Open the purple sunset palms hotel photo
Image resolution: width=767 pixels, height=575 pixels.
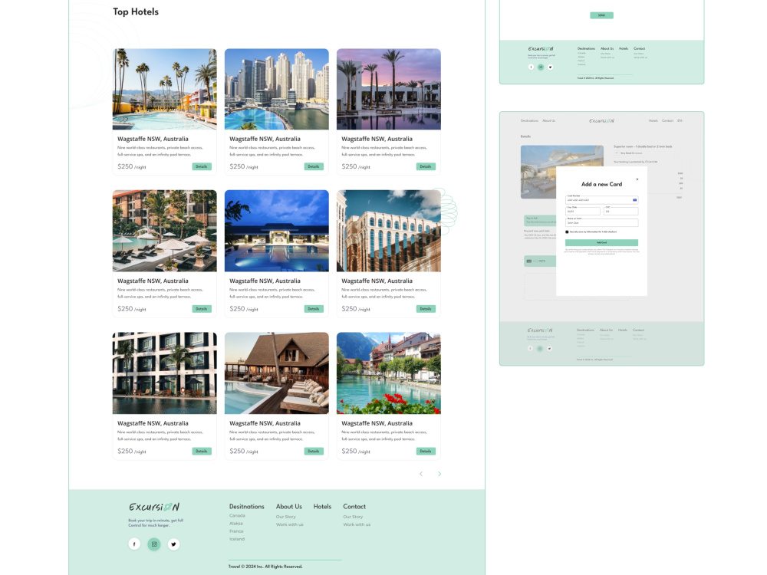click(388, 89)
